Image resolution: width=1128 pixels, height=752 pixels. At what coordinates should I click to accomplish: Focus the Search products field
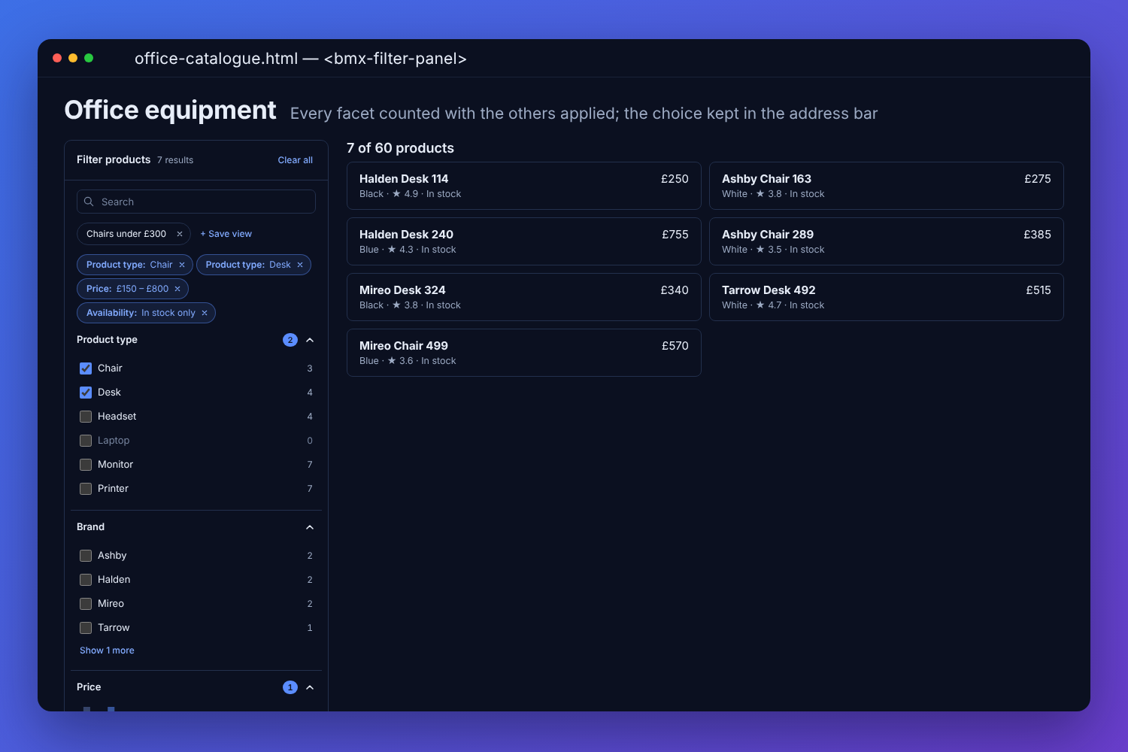tap(196, 202)
